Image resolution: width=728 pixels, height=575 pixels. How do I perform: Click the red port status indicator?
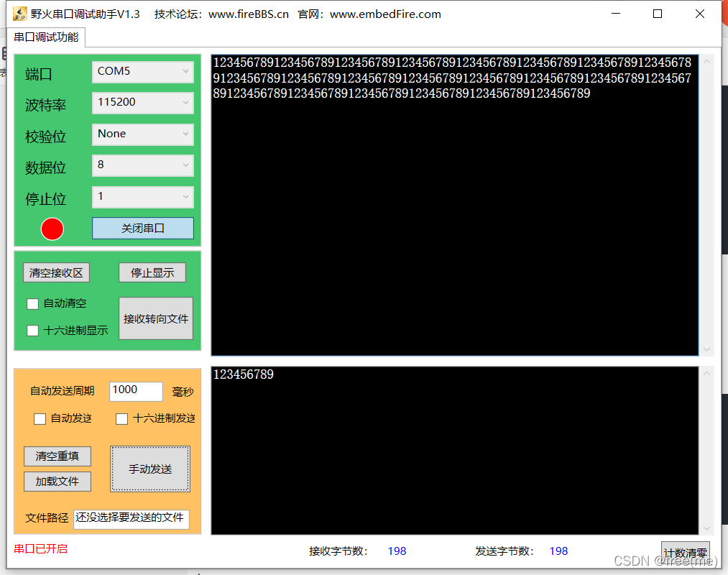click(52, 229)
